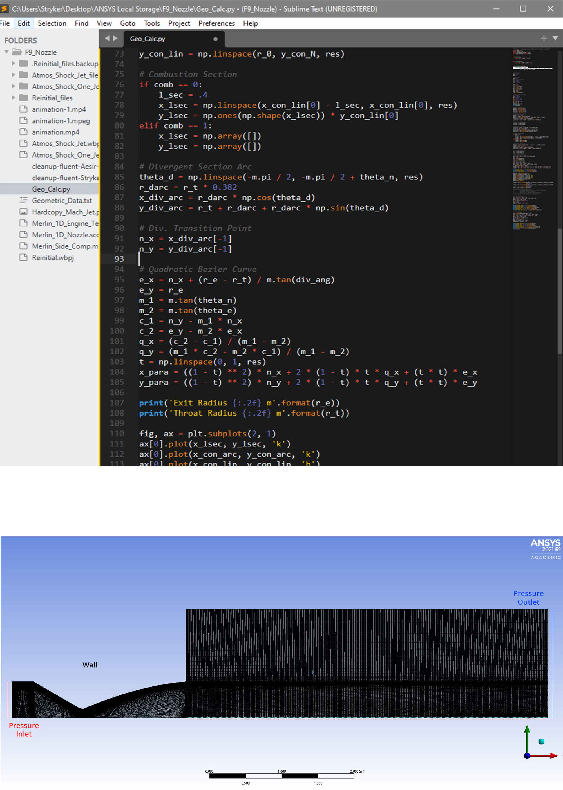The image size is (563, 790).
Task: Open animation-1.mp4 from the sidebar
Action: pyautogui.click(x=59, y=109)
